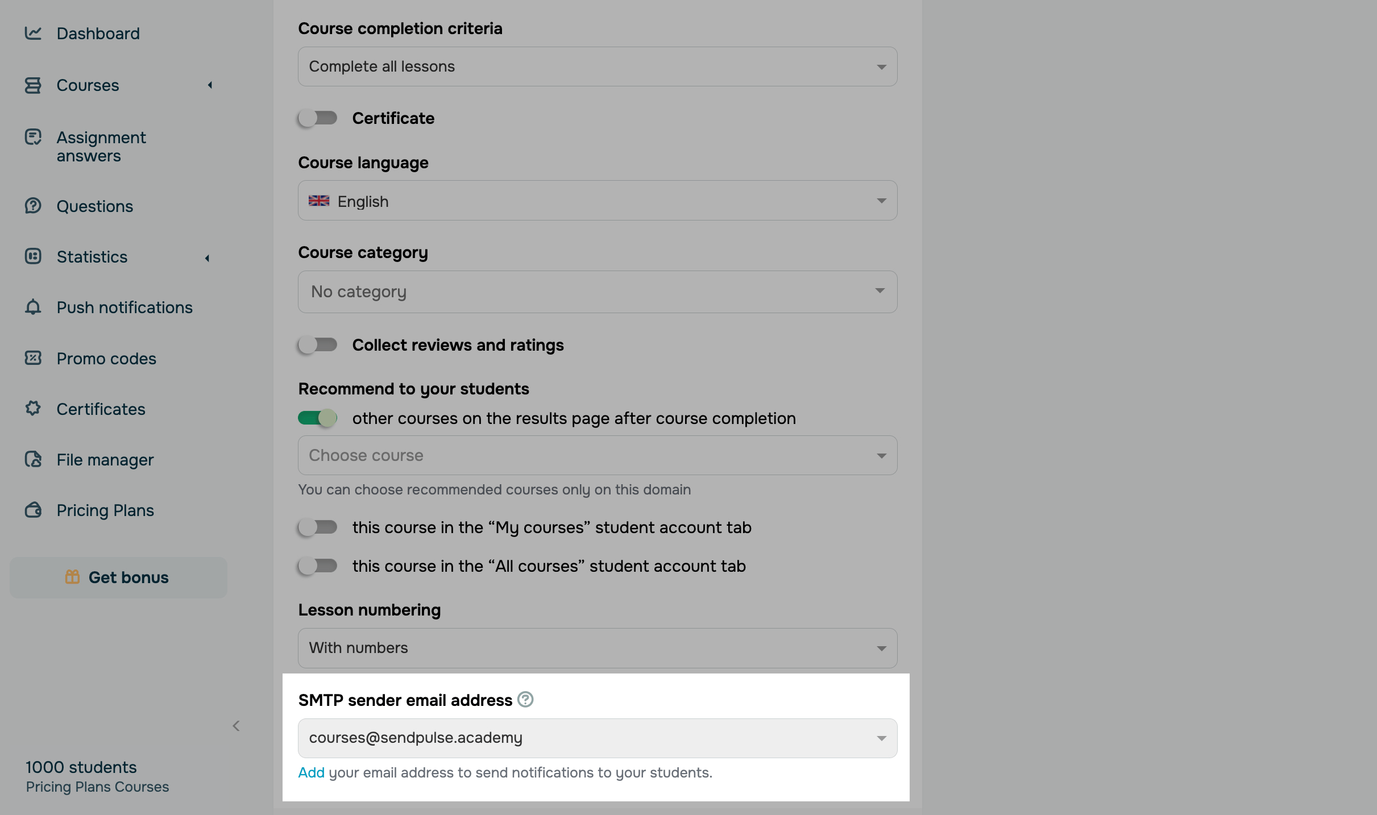Open the Course completion criteria dropdown
The height and width of the screenshot is (815, 1377).
point(597,66)
